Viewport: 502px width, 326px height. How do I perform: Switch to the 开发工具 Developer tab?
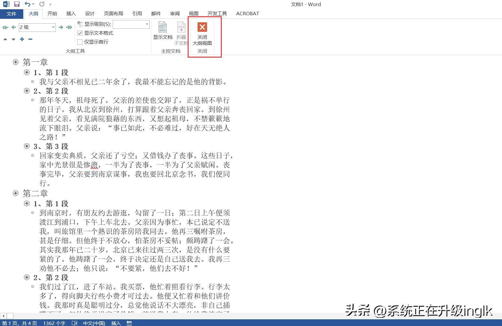pyautogui.click(x=217, y=14)
